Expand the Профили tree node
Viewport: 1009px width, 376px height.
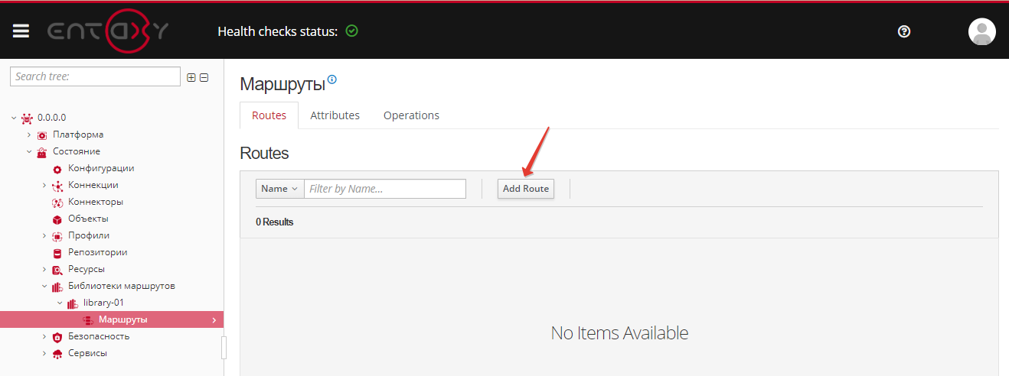coord(44,235)
